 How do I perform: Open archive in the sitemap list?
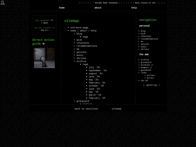(x=81, y=61)
